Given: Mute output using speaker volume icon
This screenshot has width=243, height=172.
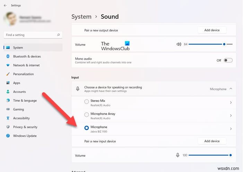Looking at the screenshot, I should coord(179,44).
